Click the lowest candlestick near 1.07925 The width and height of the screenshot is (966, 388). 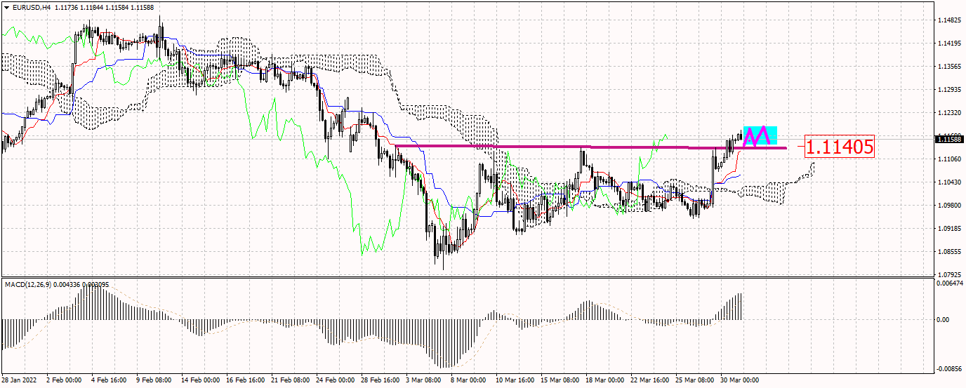click(x=443, y=262)
